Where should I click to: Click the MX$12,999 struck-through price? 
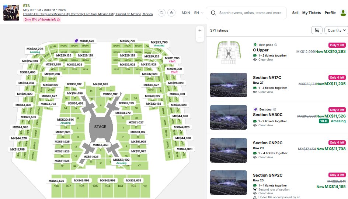click(x=305, y=51)
